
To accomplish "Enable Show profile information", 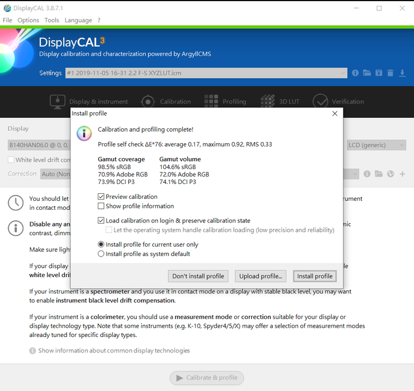I will pos(101,206).
